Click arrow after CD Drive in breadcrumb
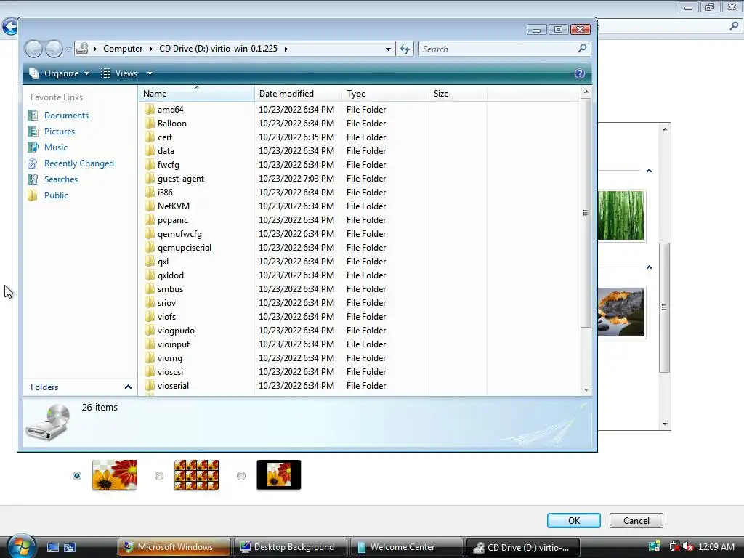This screenshot has height=558, width=744. pyautogui.click(x=286, y=49)
